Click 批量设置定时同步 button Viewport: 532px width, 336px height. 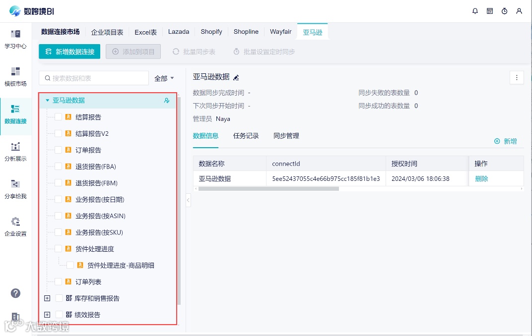tap(264, 52)
